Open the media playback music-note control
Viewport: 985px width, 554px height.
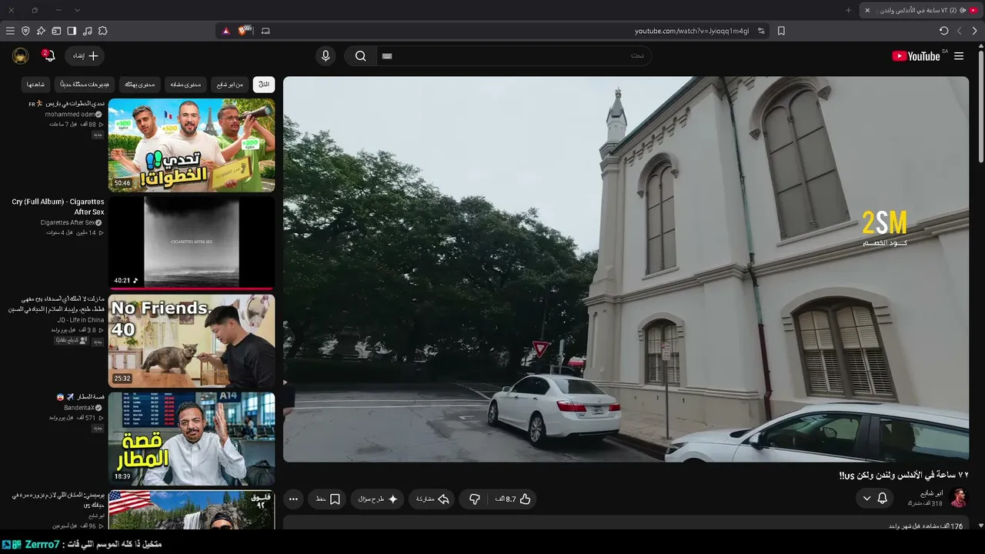(x=87, y=31)
